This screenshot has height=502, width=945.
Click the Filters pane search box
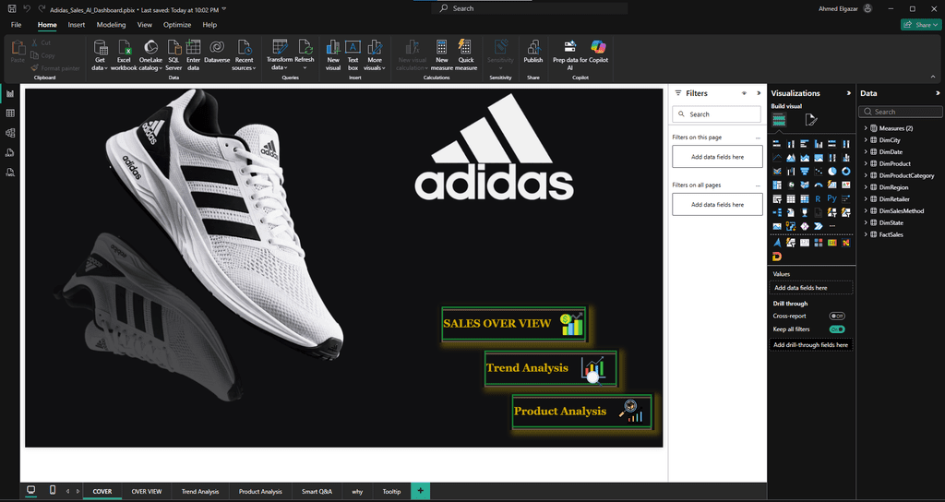click(716, 114)
